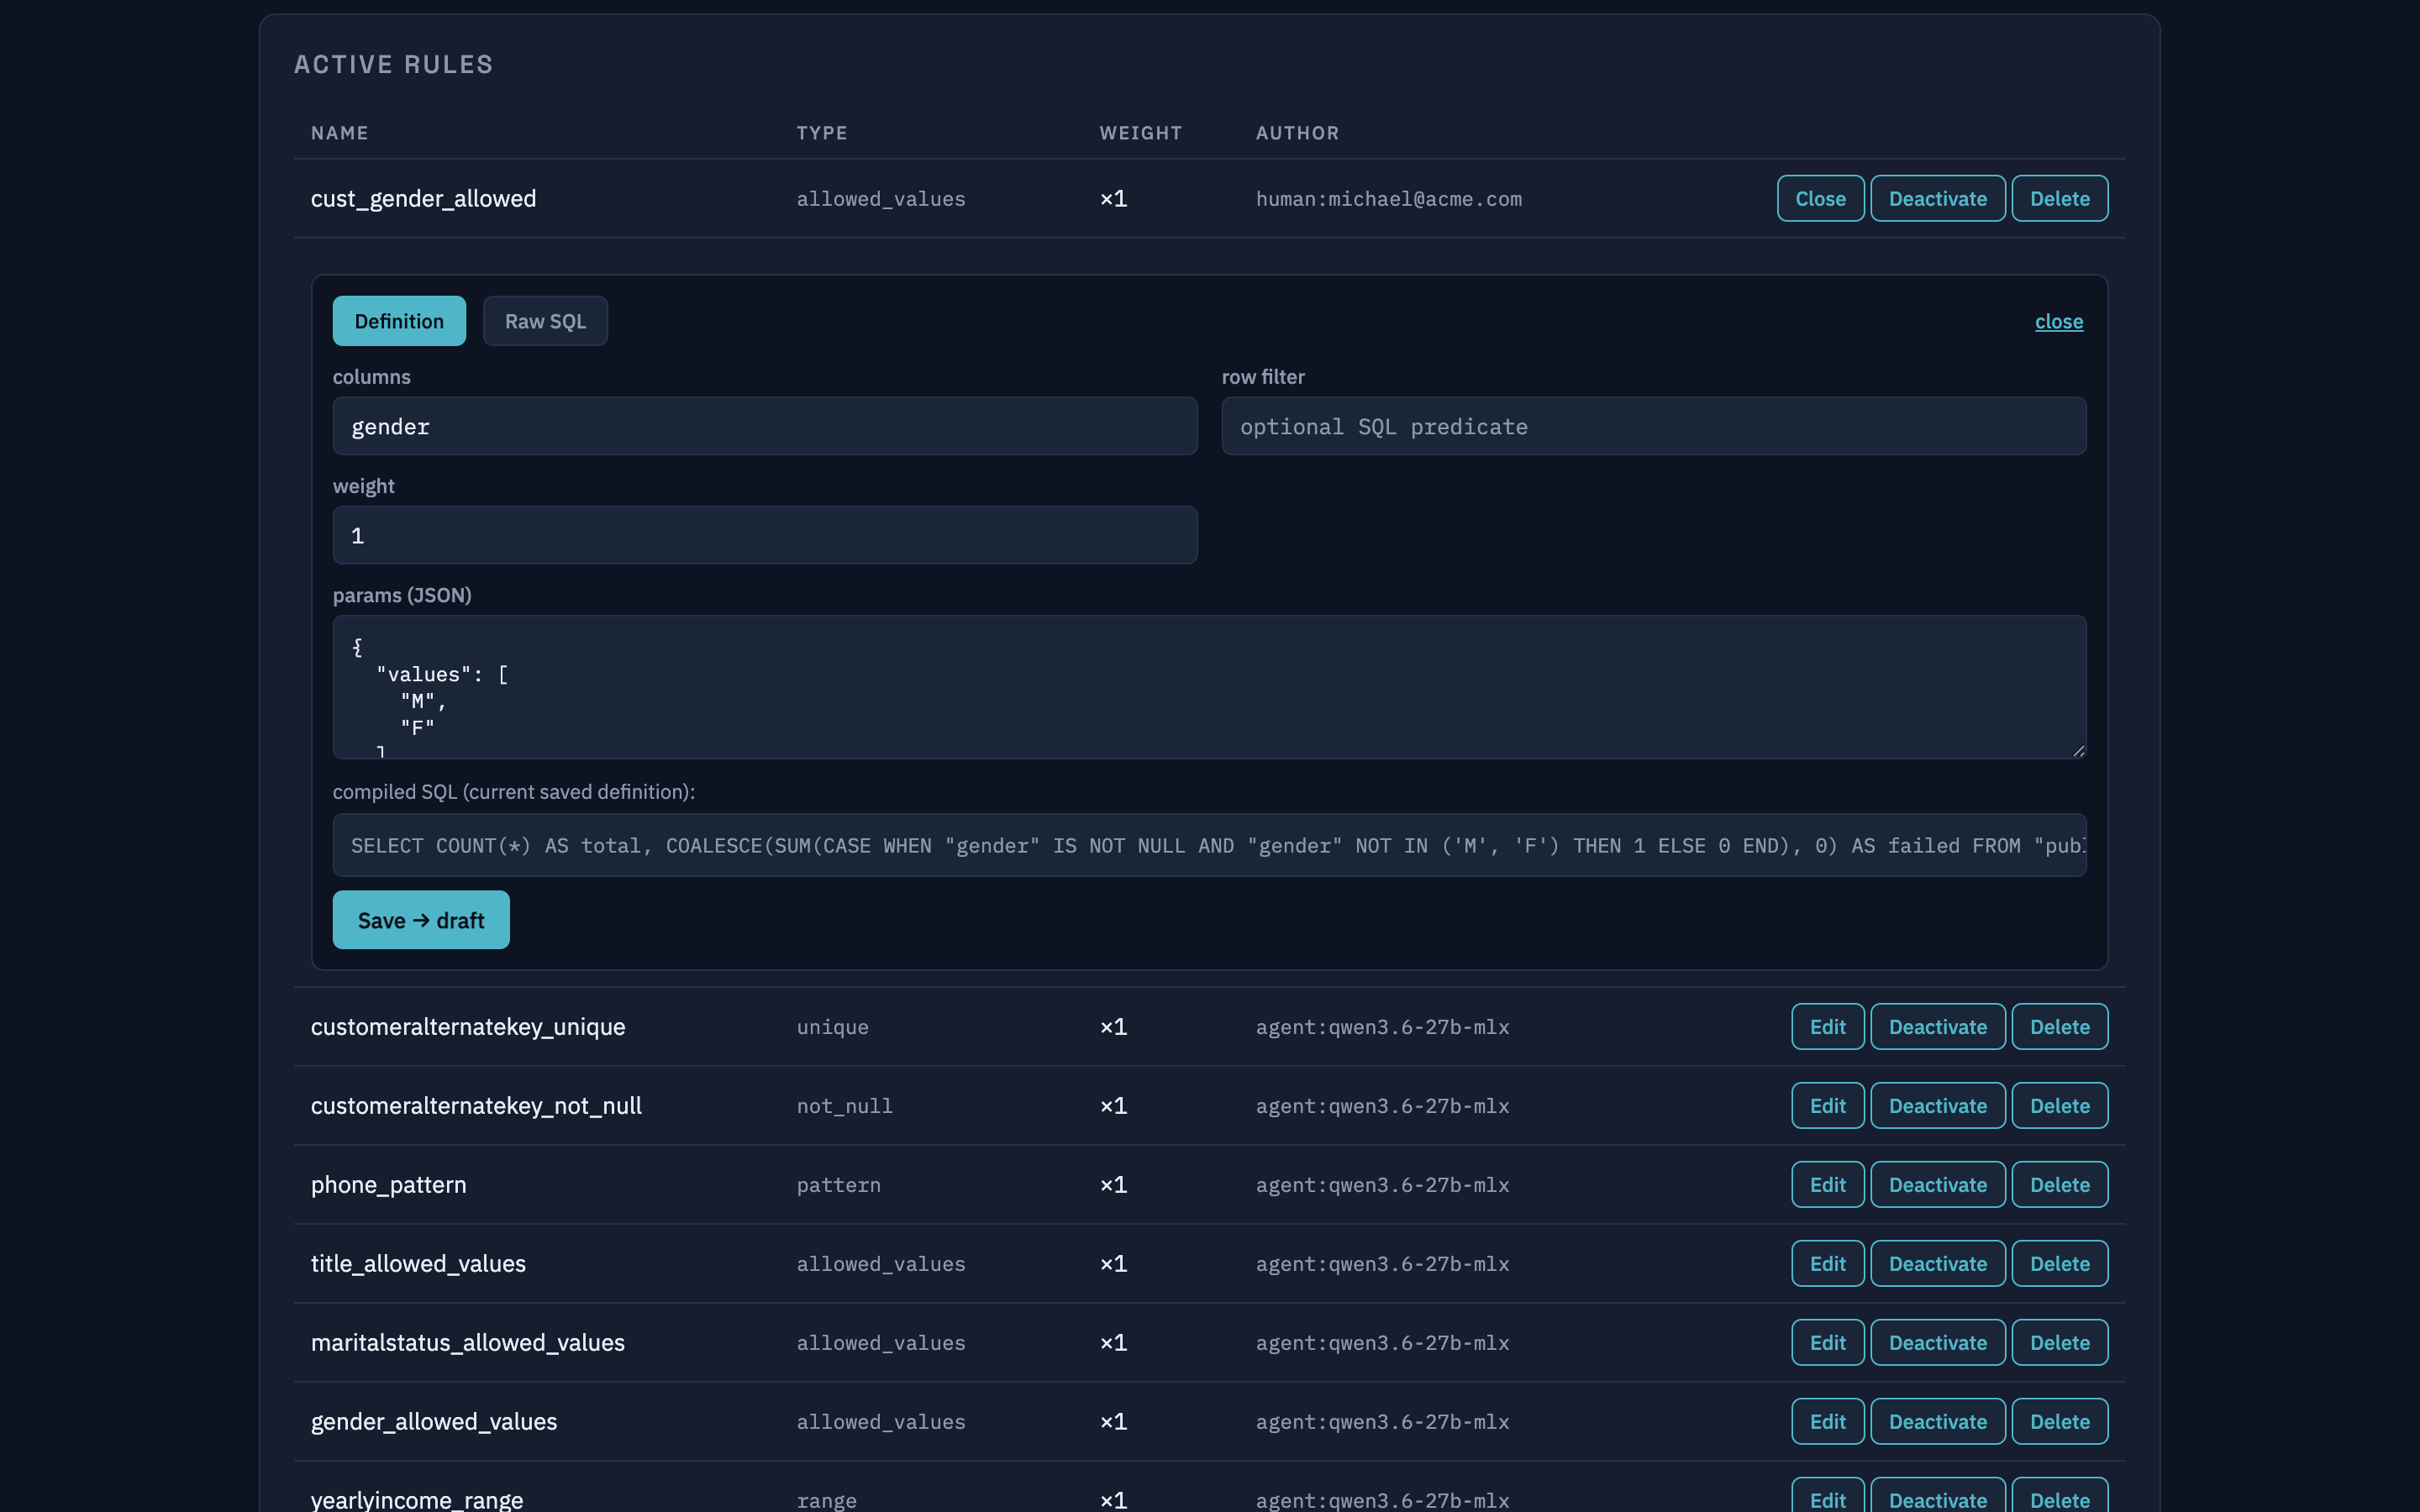Click the row filter SQL predicate field
This screenshot has height=1512, width=2420.
point(1654,426)
